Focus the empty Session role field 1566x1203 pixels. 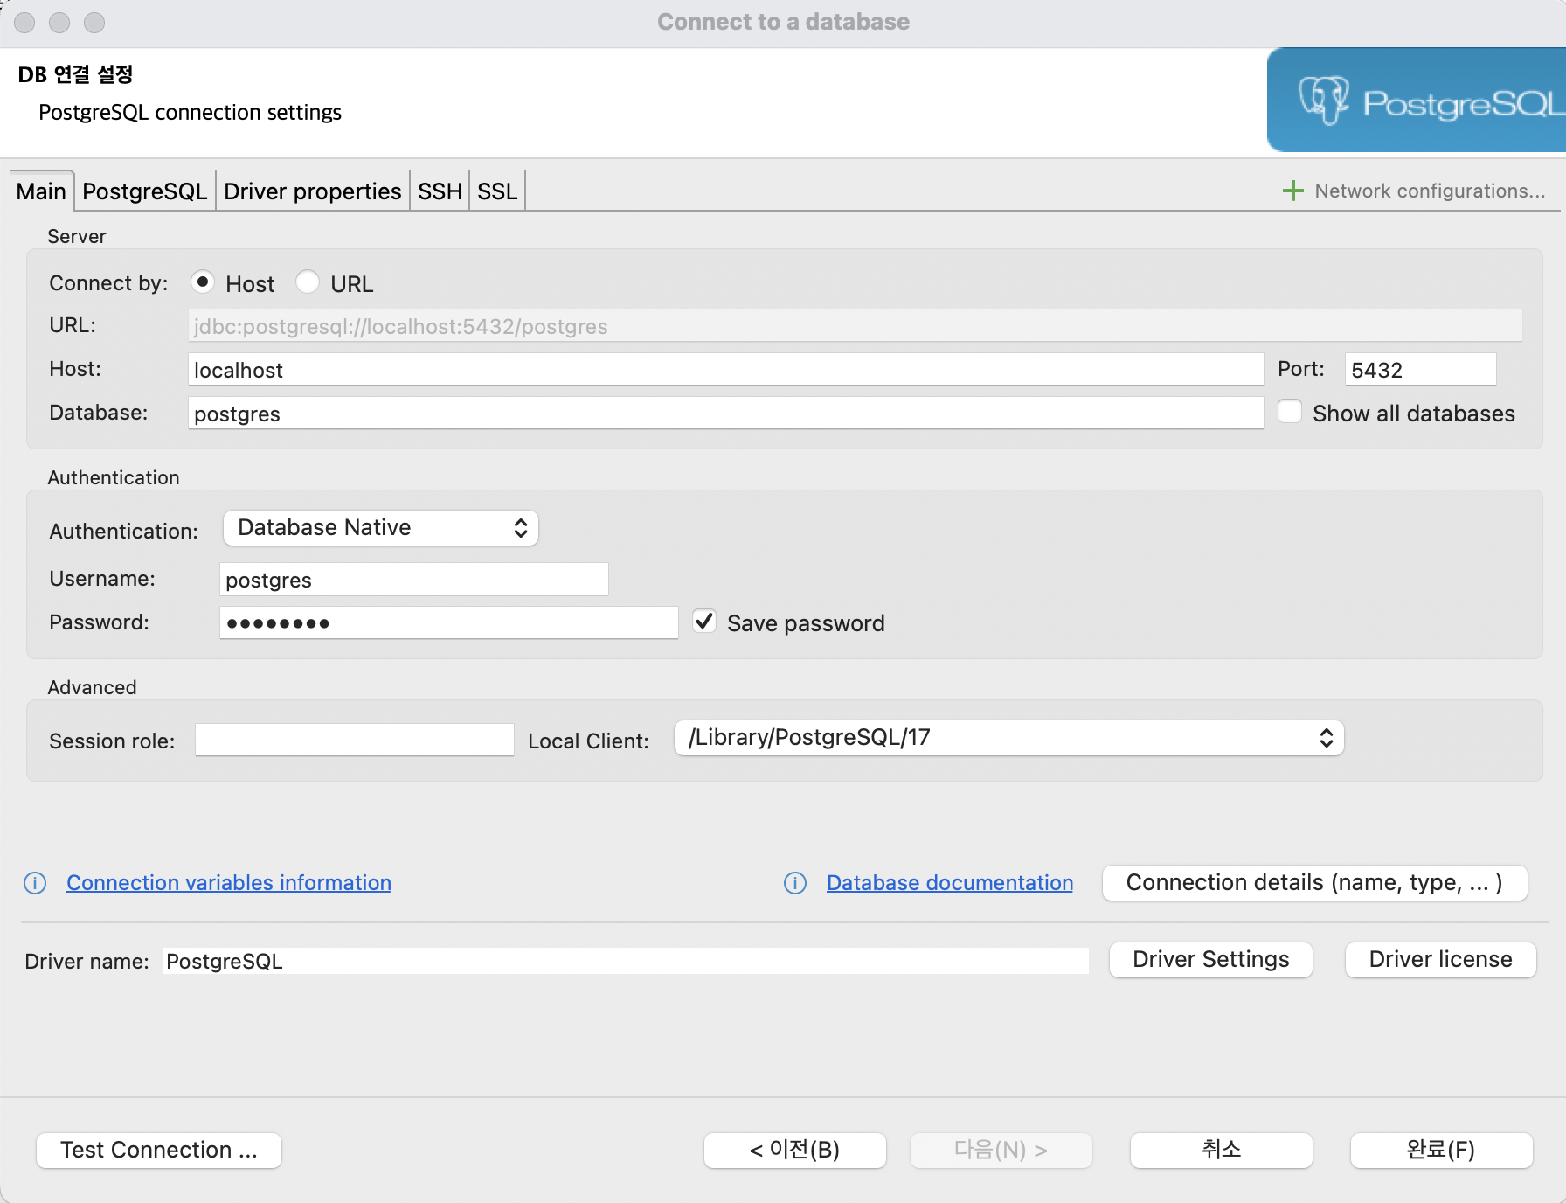coord(355,740)
